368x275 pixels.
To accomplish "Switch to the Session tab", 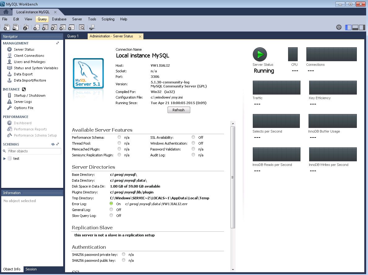I will click(31, 269).
